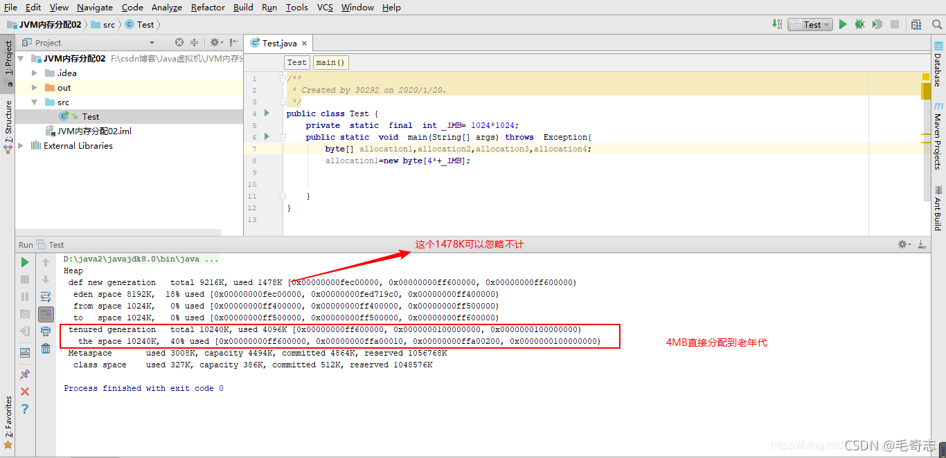Viewport: 946px width, 458px height.
Task: Click the dump threads camera icon
Action: (x=25, y=314)
